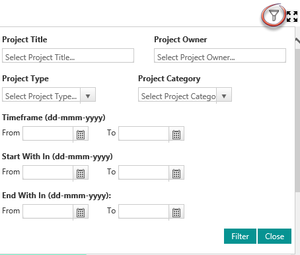This screenshot has width=300, height=255.
Task: Click the Select Project Title field
Action: (68, 55)
